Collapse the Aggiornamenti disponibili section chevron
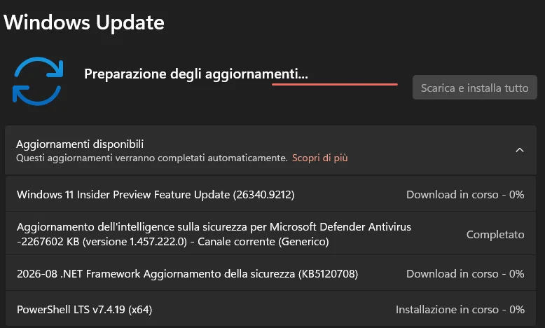Image resolution: width=545 pixels, height=328 pixels. coord(520,150)
